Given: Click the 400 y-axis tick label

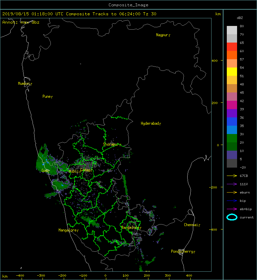Looking at the screenshot, I should coord(214,61).
